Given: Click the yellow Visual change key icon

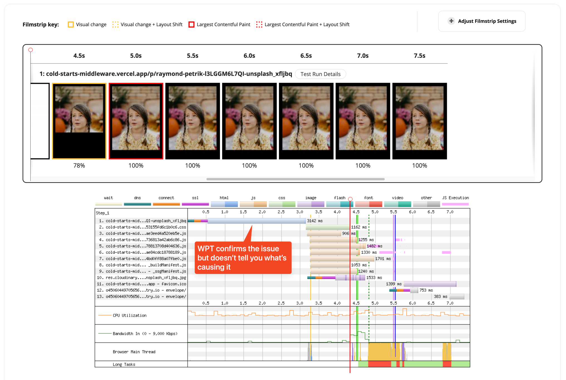Looking at the screenshot, I should 71,24.
